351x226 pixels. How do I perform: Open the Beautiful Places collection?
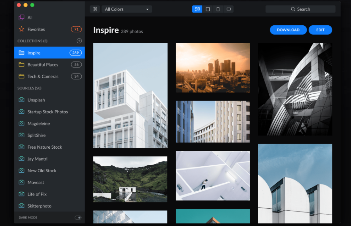pos(49,64)
